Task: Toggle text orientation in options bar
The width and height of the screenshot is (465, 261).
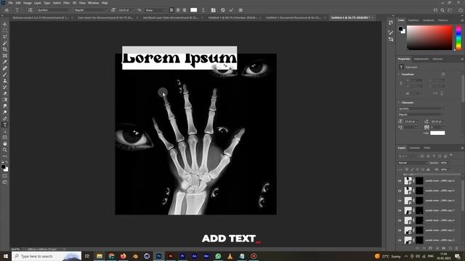Action: [31, 10]
